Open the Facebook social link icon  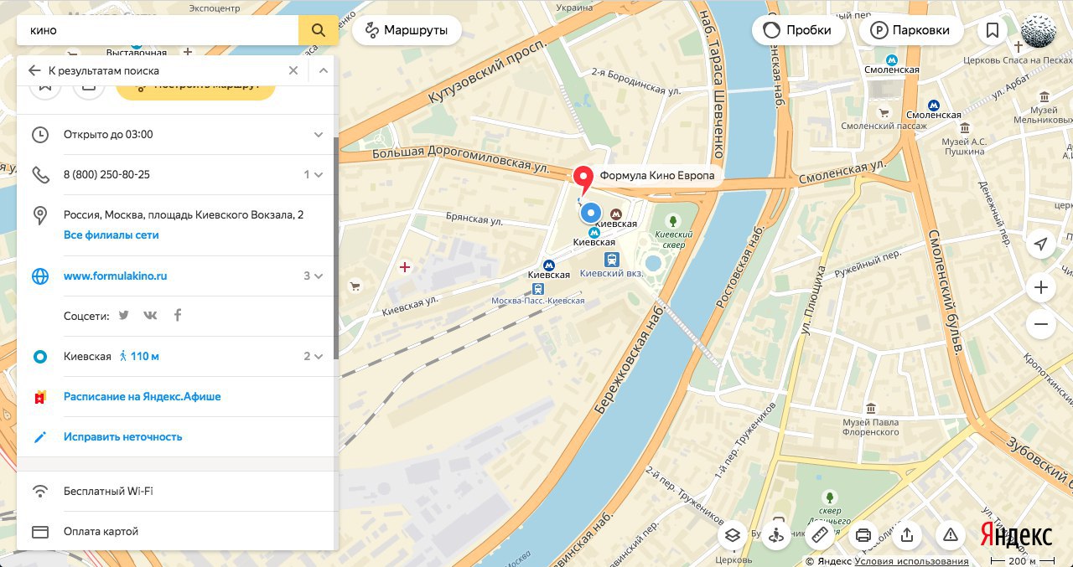point(178,316)
